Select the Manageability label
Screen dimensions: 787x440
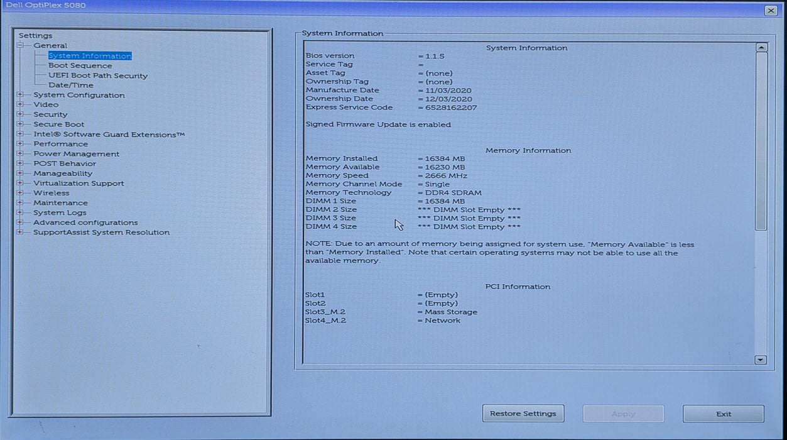click(63, 173)
